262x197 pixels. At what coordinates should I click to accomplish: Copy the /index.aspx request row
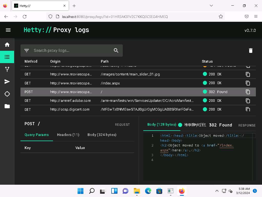click(x=248, y=83)
